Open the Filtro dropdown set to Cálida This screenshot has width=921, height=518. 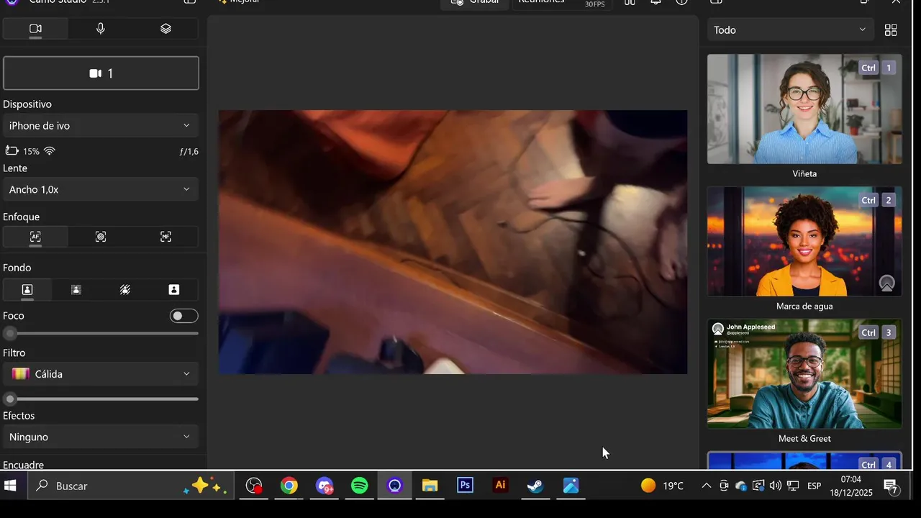(101, 374)
